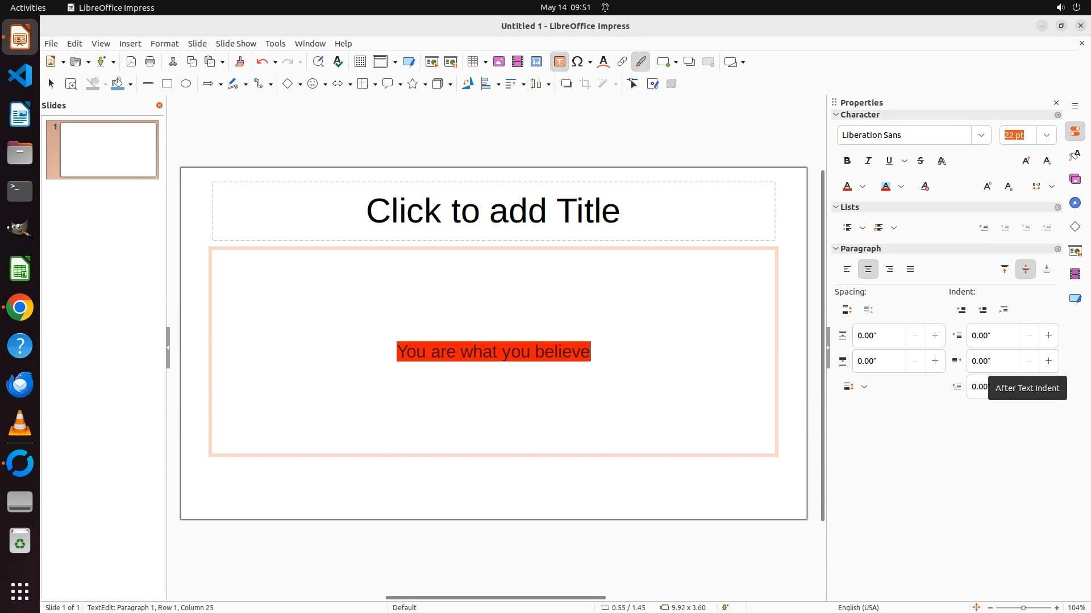Click the Crop Image icon
The height and width of the screenshot is (613, 1091).
coord(585,84)
